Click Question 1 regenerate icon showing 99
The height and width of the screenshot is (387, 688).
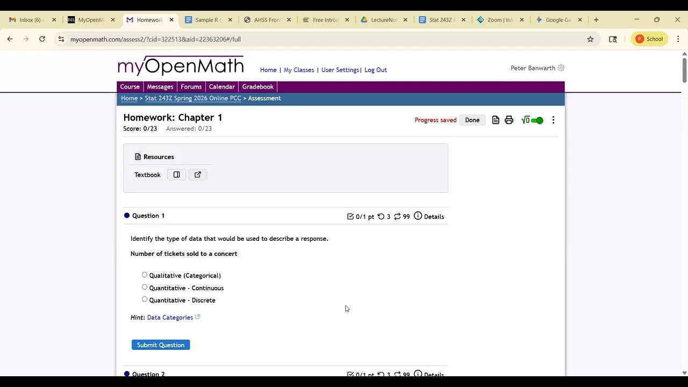point(397,216)
